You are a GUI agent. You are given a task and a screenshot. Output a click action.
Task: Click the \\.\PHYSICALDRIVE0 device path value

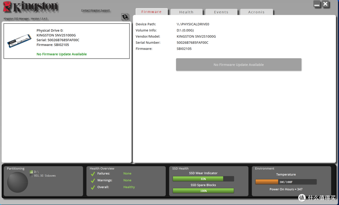193,24
